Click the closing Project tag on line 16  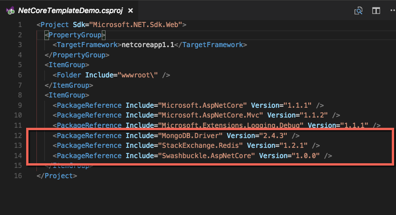(x=57, y=175)
